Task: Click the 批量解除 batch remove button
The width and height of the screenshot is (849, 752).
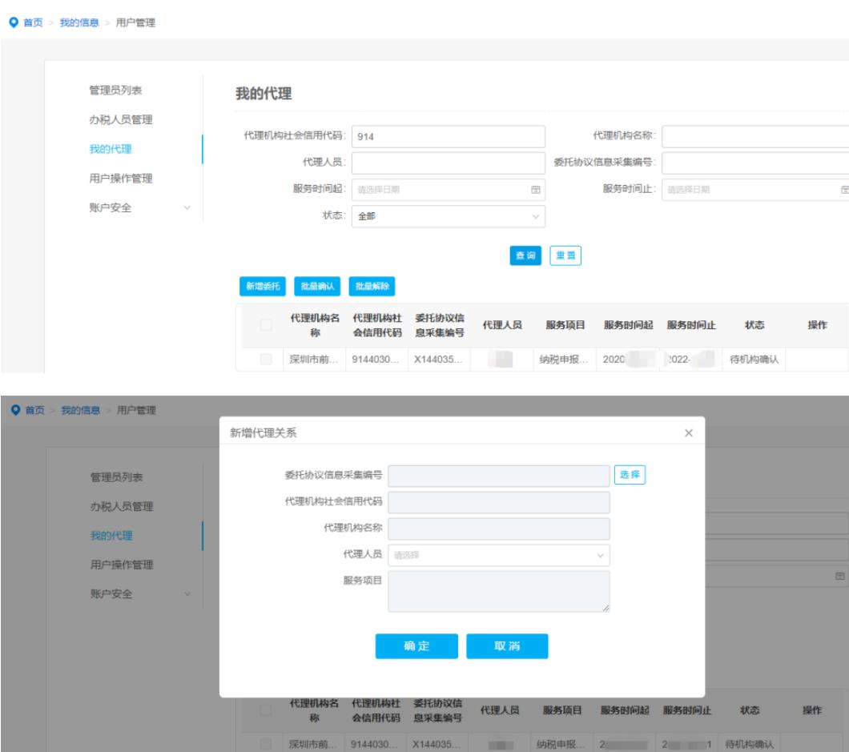Action: point(372,286)
